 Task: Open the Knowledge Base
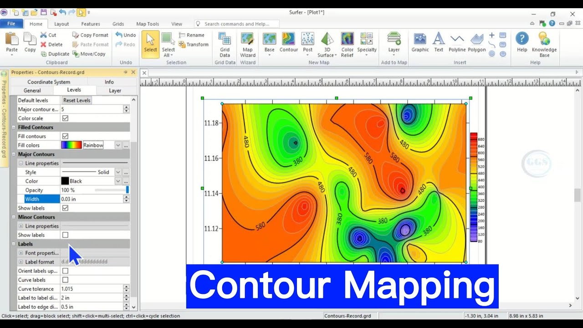pyautogui.click(x=544, y=44)
